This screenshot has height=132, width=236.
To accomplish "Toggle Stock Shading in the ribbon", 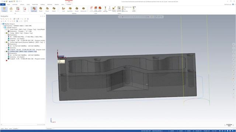I will coord(92,9).
